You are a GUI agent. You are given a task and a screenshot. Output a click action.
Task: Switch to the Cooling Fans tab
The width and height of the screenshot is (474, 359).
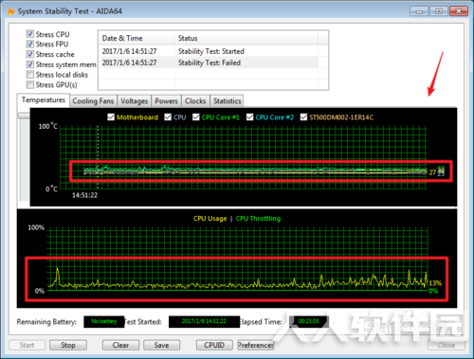[x=93, y=101]
